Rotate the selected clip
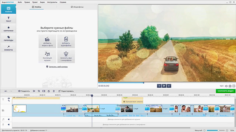This screenshot has width=236, height=132. click(49, 91)
